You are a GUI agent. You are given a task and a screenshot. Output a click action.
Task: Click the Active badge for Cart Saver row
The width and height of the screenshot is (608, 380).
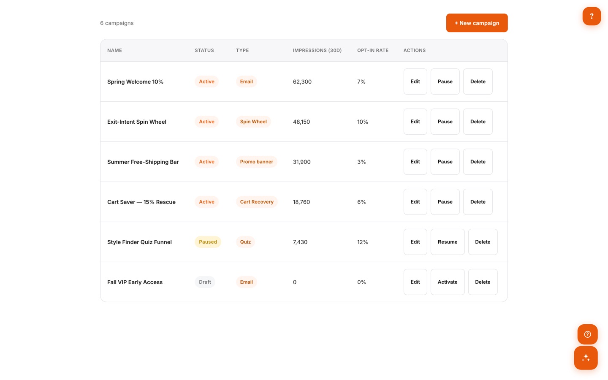pyautogui.click(x=206, y=202)
